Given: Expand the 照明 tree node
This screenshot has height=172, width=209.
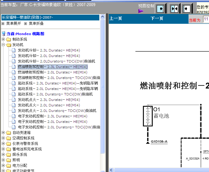Looking at the screenshot, I should click(3, 160).
